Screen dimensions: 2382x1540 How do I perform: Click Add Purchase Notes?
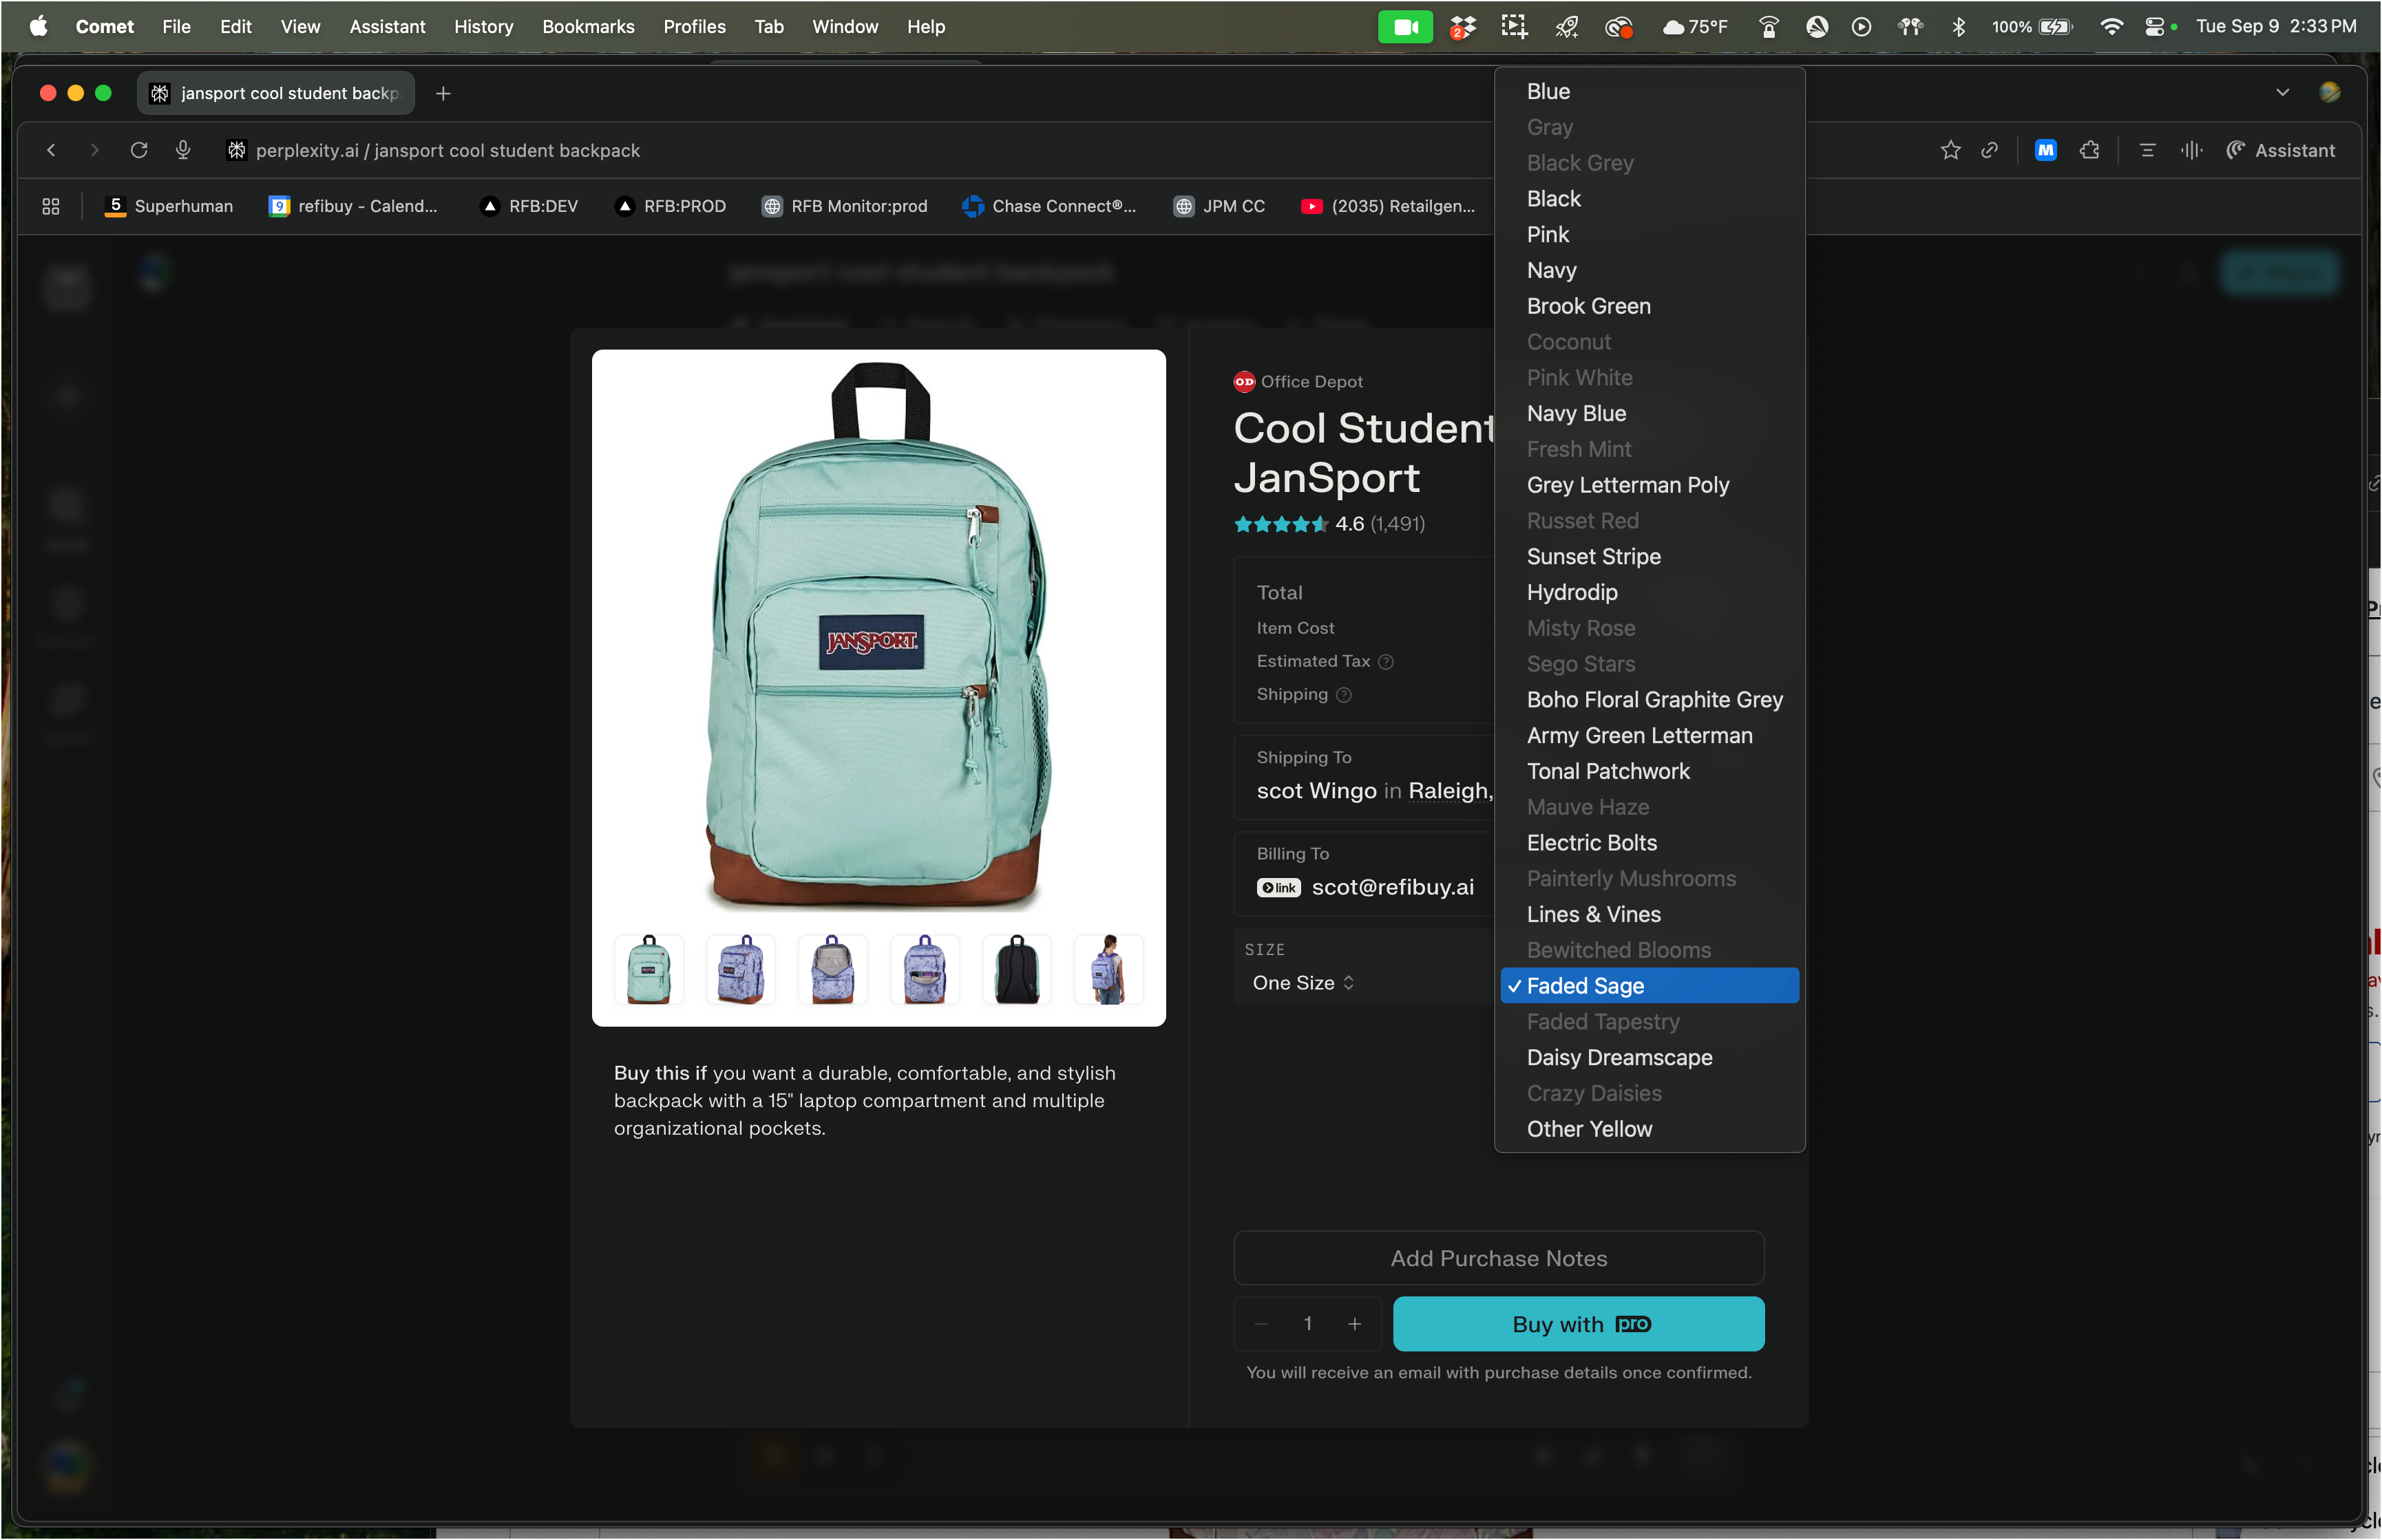pos(1497,1258)
